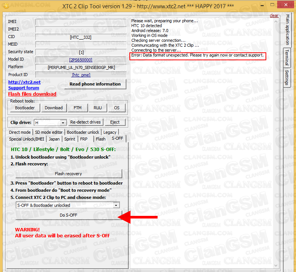The image size is (296, 272).
Task: Switch to the Japan tab
Action: tap(54, 139)
